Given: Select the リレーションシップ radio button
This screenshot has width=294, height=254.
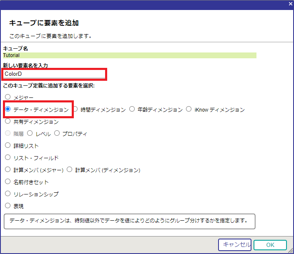Looking at the screenshot, I should click(x=8, y=194).
